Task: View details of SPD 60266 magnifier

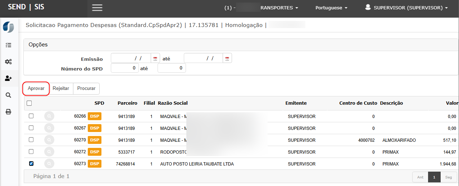Action: click(49, 117)
